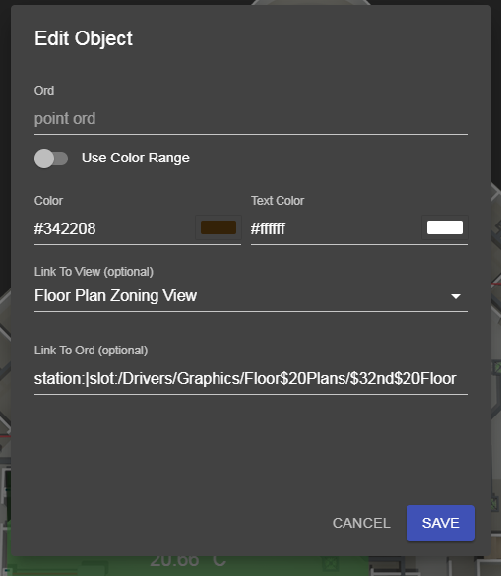Viewport: 501px width, 576px height.
Task: Click the "Color" field label
Action: pyautogui.click(x=48, y=201)
